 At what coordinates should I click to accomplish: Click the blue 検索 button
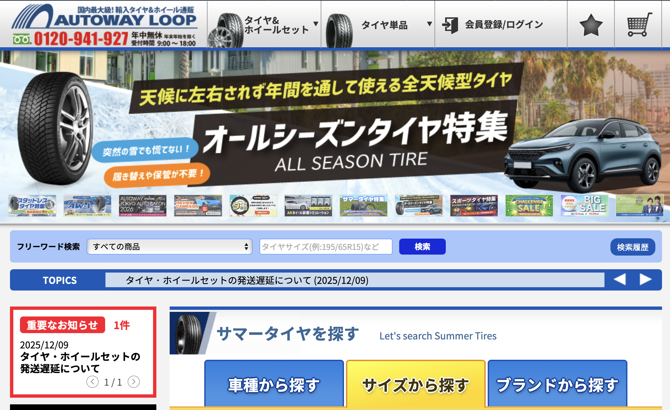point(422,247)
